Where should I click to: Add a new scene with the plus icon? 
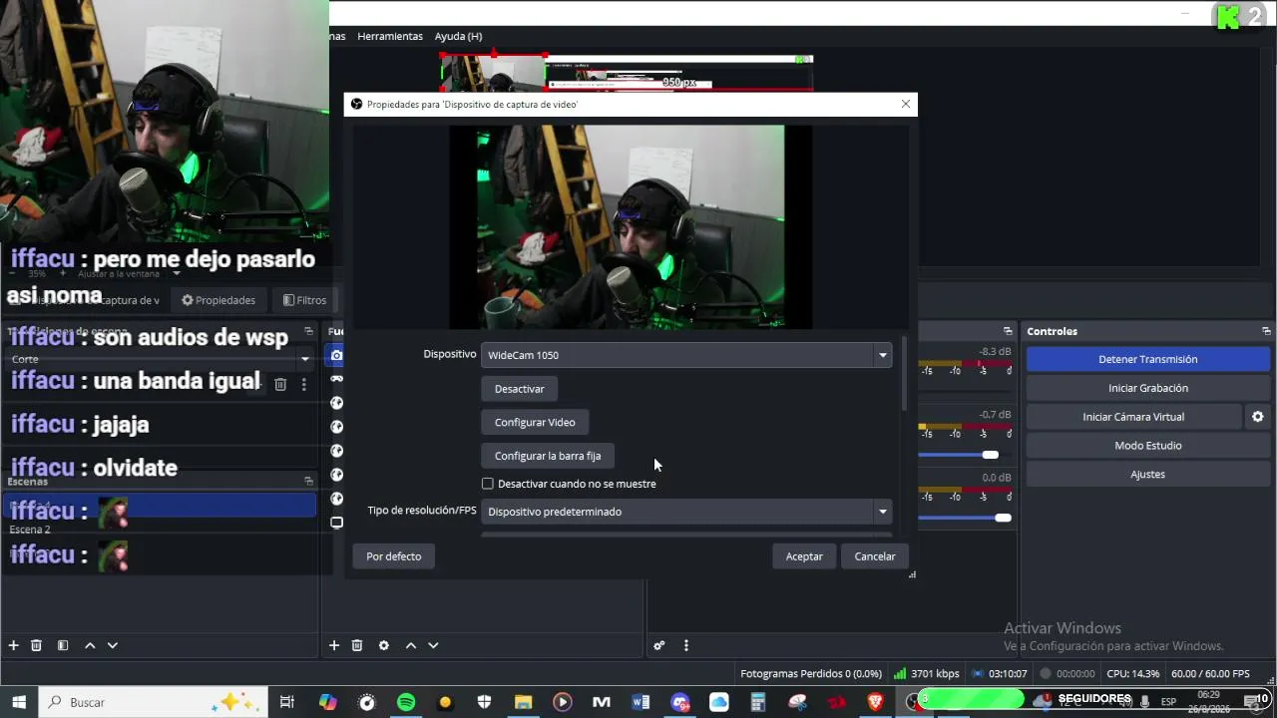click(x=14, y=645)
